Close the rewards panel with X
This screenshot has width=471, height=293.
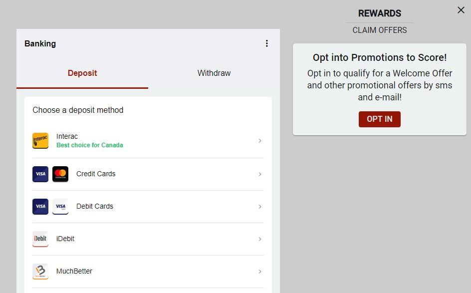point(461,10)
